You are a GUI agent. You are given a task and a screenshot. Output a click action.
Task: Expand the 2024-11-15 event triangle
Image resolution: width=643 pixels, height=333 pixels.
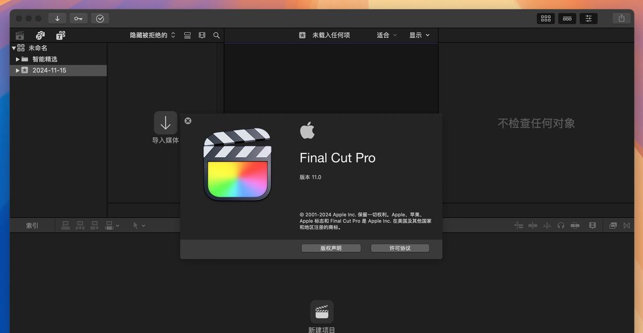(18, 70)
